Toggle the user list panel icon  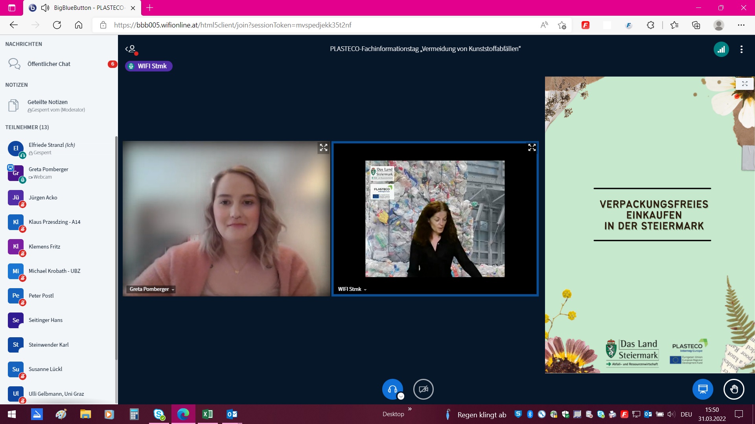pos(131,49)
